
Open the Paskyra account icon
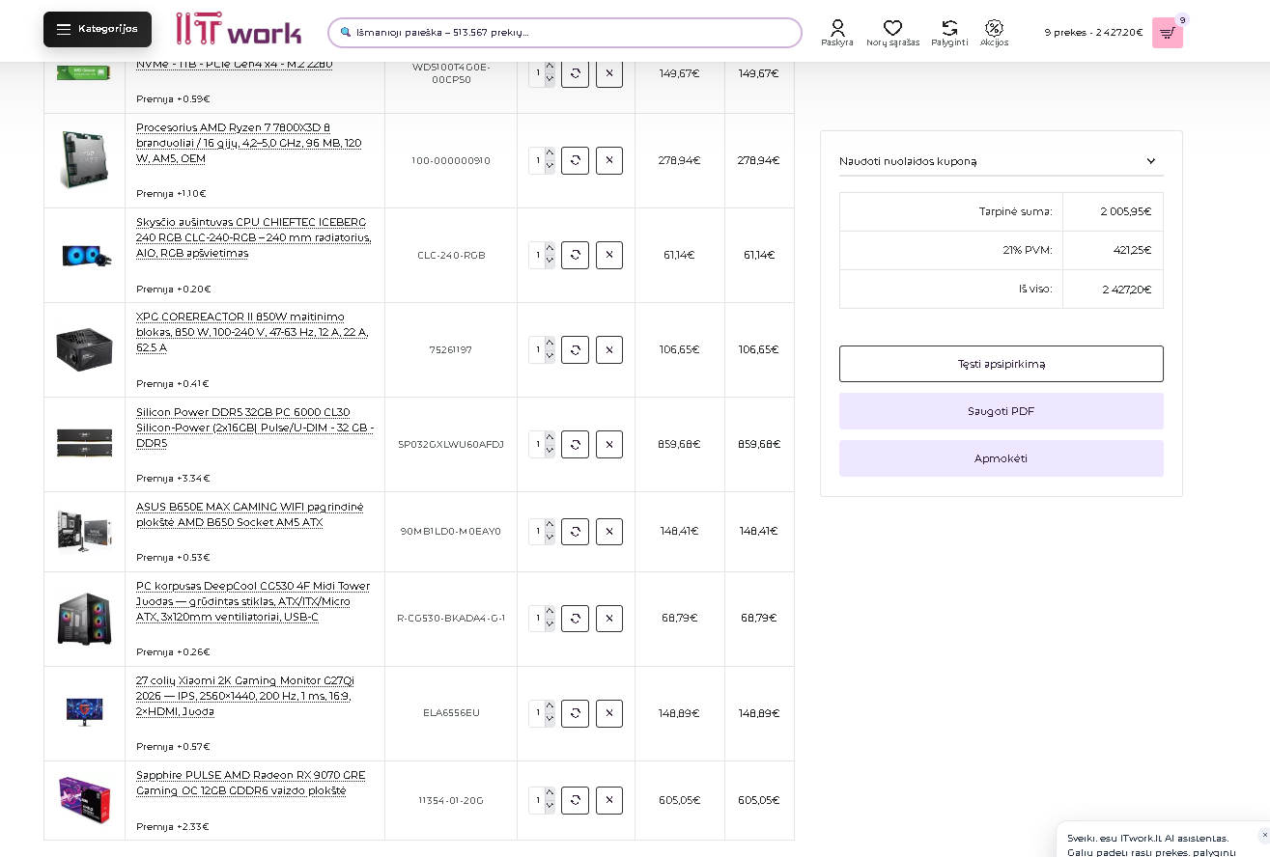tap(837, 33)
